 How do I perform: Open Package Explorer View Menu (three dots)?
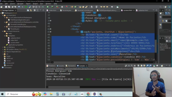tap(38, 10)
